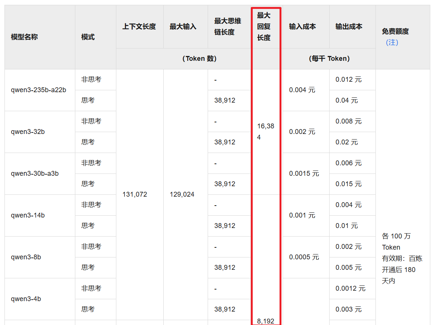Click 思考 mode for qwen3-14b
The image size is (434, 325).
click(x=88, y=226)
